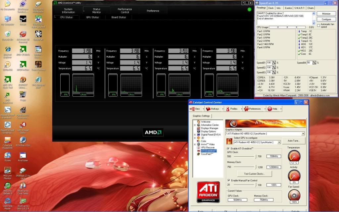Open My Computer desktop icon

coord(8,20)
